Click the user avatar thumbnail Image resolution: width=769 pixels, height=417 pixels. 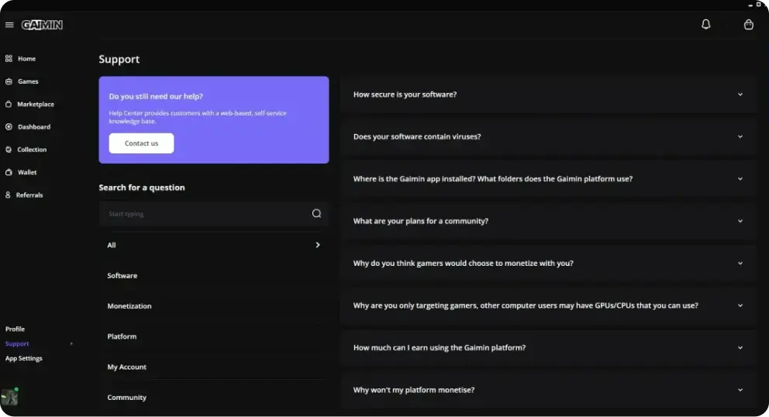9,397
